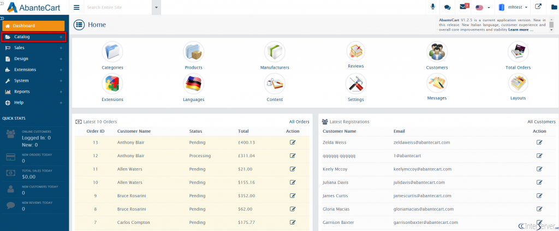The height and width of the screenshot is (231, 559).
Task: Click the Total Sales Today quick stat
Action: pyautogui.click(x=34, y=174)
